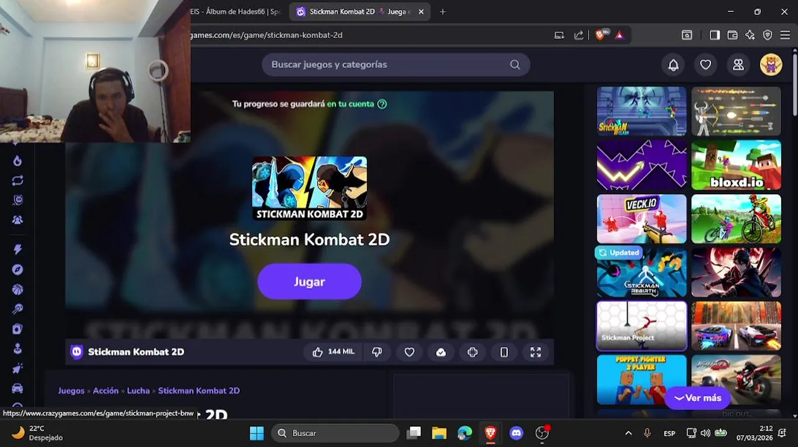Open Leo AI sparkle icon
The height and width of the screenshot is (447, 798).
point(750,35)
